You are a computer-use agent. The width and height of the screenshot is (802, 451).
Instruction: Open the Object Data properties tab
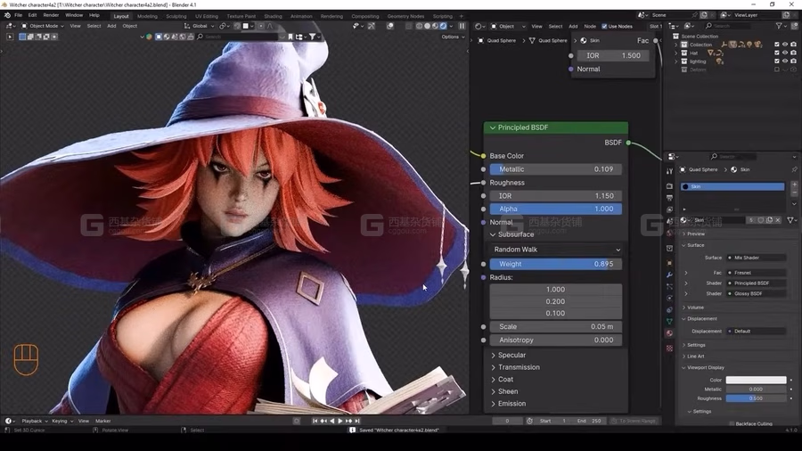coord(669,321)
